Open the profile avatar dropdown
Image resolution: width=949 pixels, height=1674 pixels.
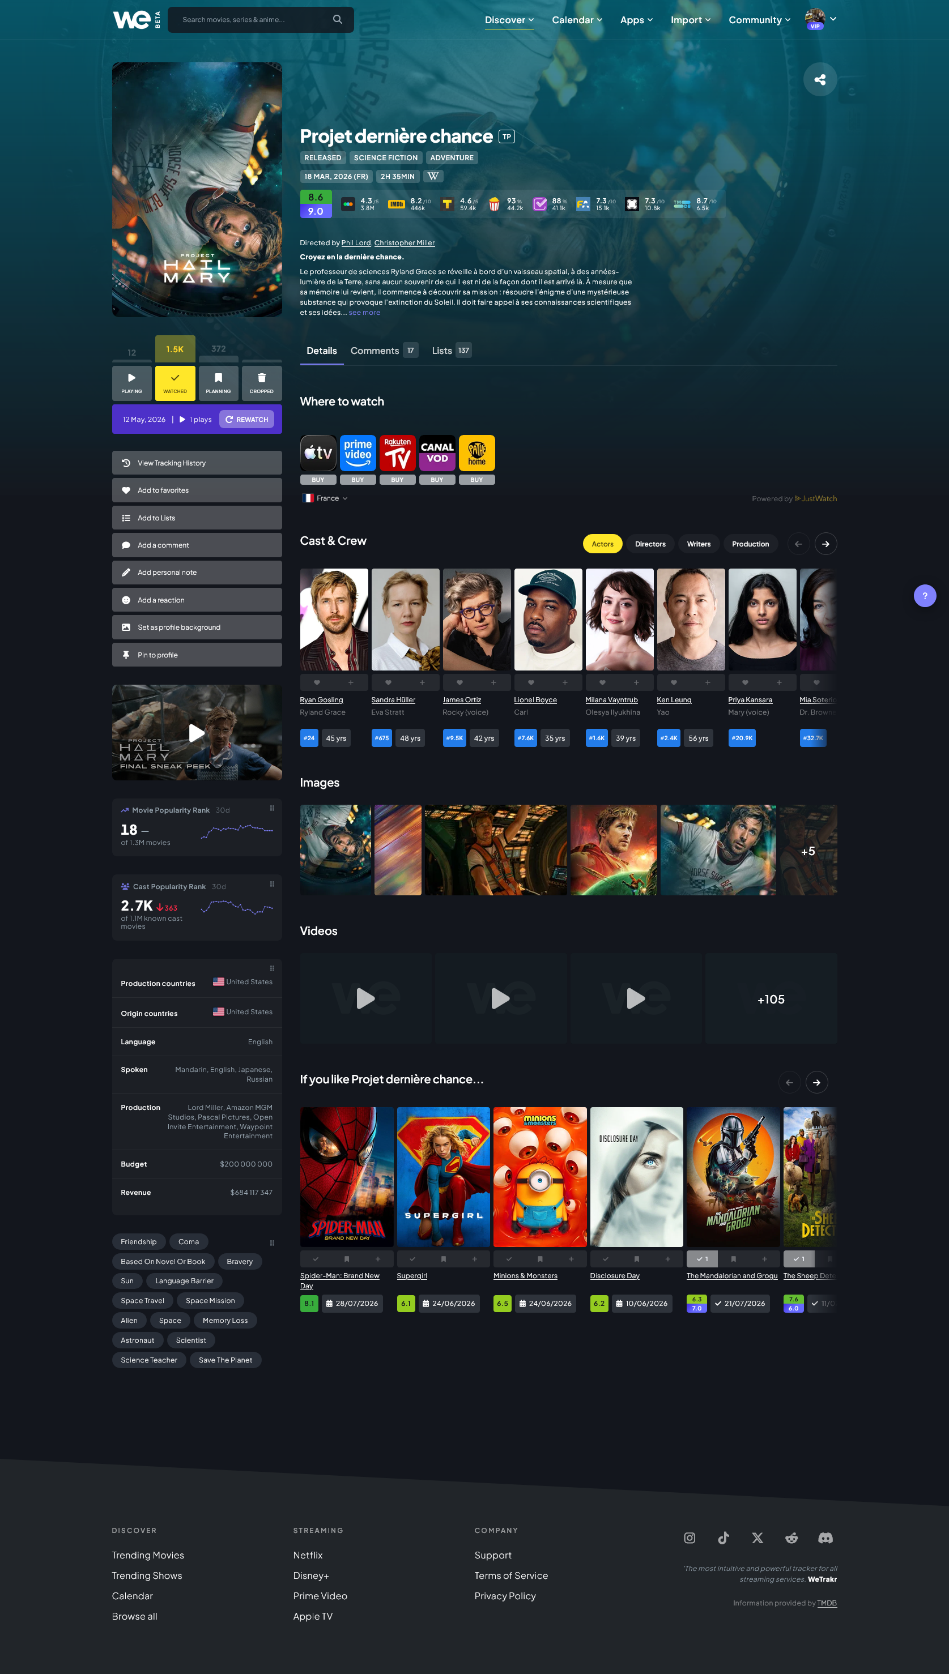pyautogui.click(x=820, y=19)
